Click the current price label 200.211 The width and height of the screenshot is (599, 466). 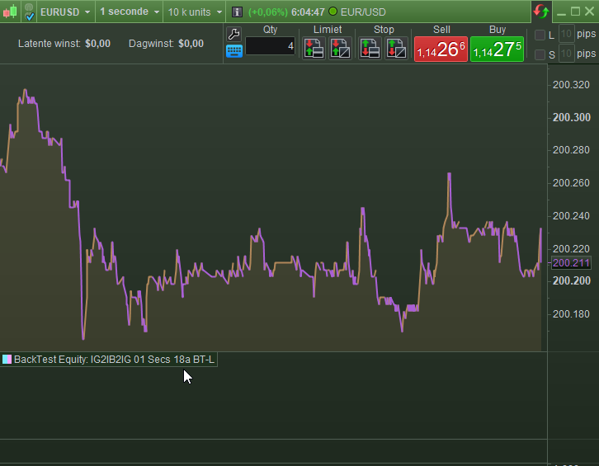(x=571, y=263)
